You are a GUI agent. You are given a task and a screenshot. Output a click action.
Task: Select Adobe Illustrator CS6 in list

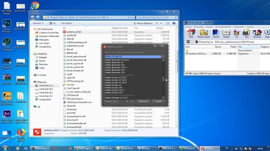pyautogui.click(x=115, y=65)
